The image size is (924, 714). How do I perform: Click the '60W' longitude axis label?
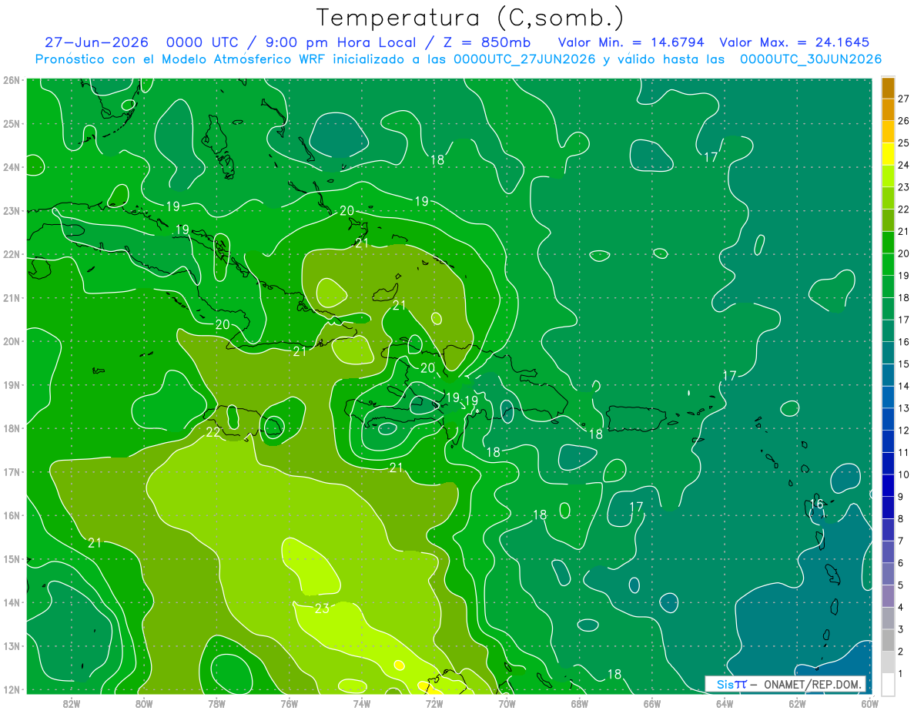pyautogui.click(x=870, y=702)
